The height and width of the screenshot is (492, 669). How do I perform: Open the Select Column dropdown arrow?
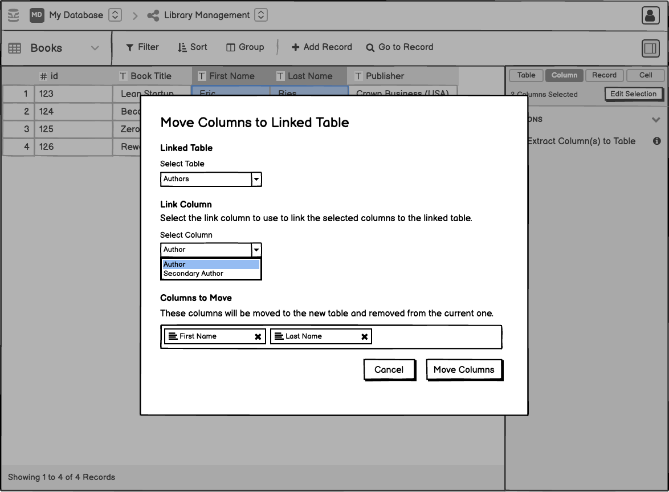coord(256,250)
